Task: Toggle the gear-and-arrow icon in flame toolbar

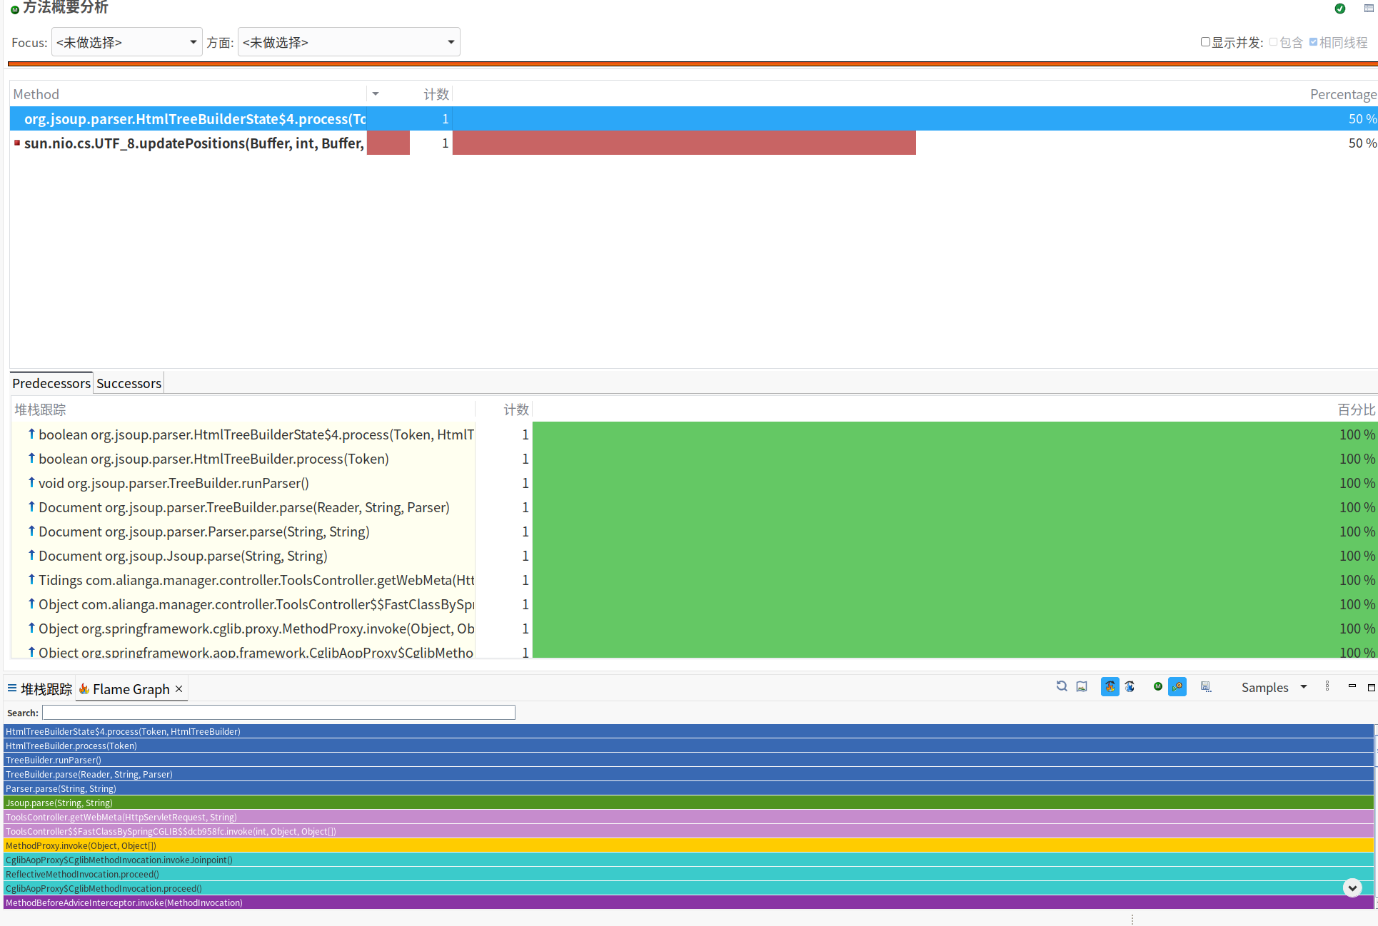Action: 1177,687
